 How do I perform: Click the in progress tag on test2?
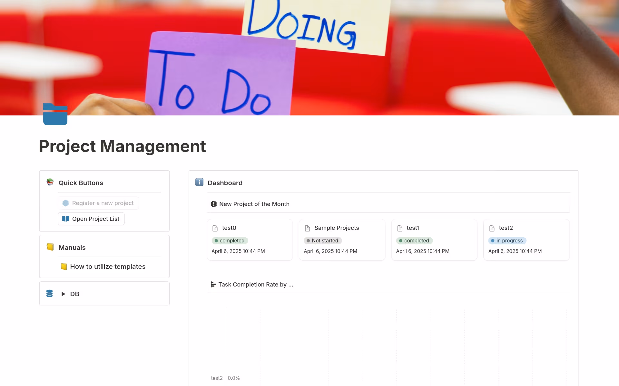point(507,240)
